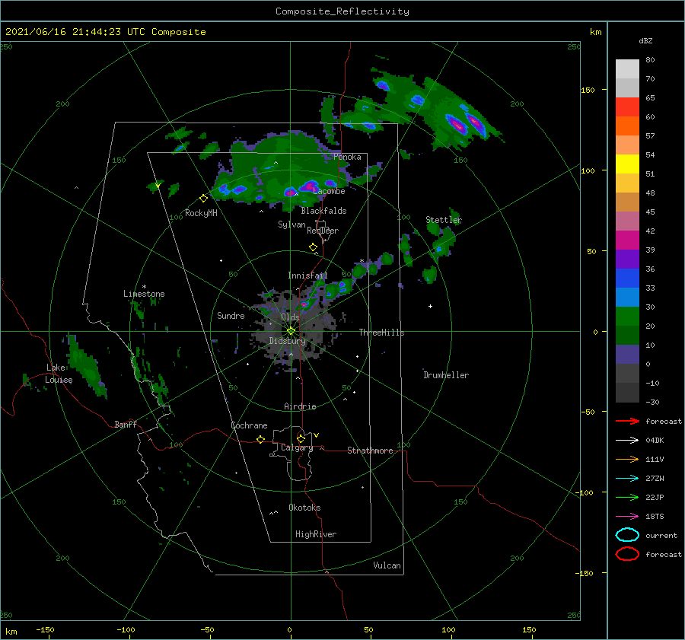Click the magenta 39–42 dBZ swatch

click(x=627, y=240)
